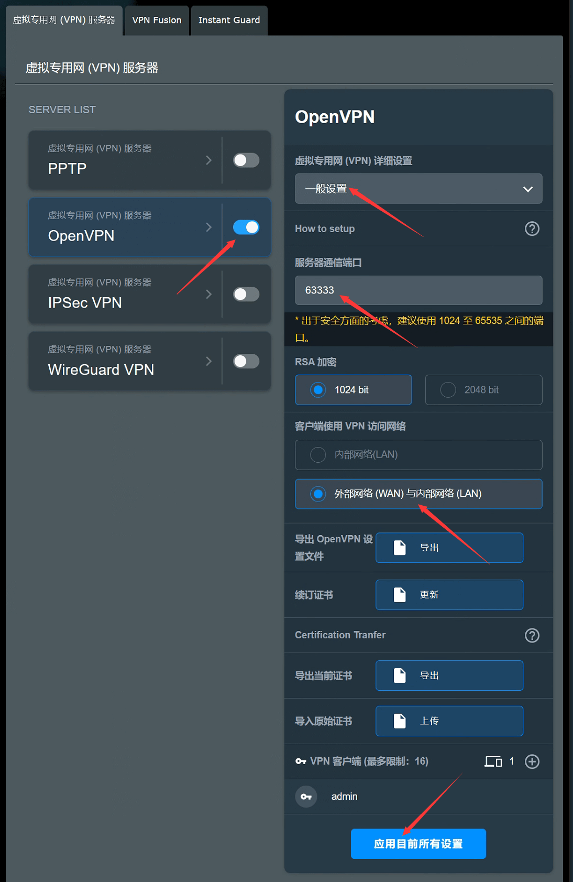
Task: Click the How to setup help icon
Action: (x=532, y=228)
